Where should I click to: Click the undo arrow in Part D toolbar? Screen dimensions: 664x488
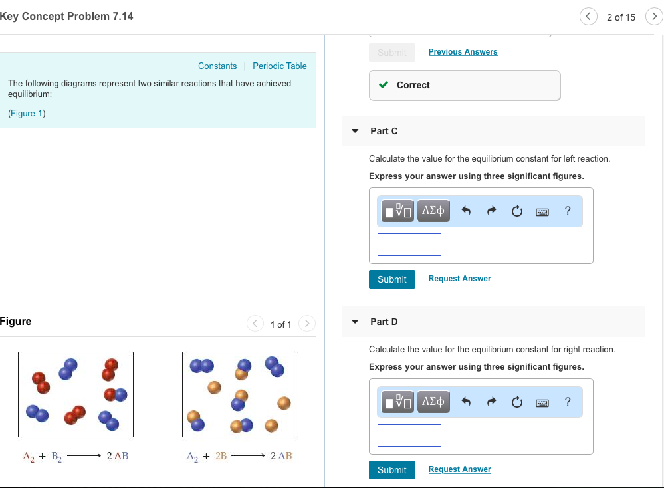[466, 402]
